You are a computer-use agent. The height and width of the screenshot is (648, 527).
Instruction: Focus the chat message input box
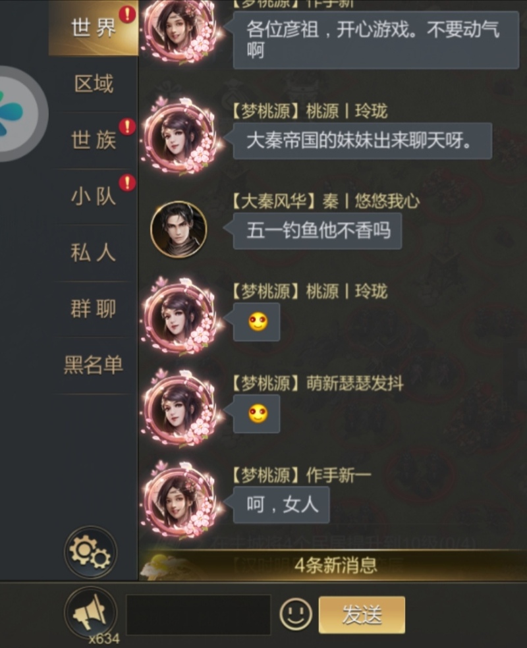point(198,614)
